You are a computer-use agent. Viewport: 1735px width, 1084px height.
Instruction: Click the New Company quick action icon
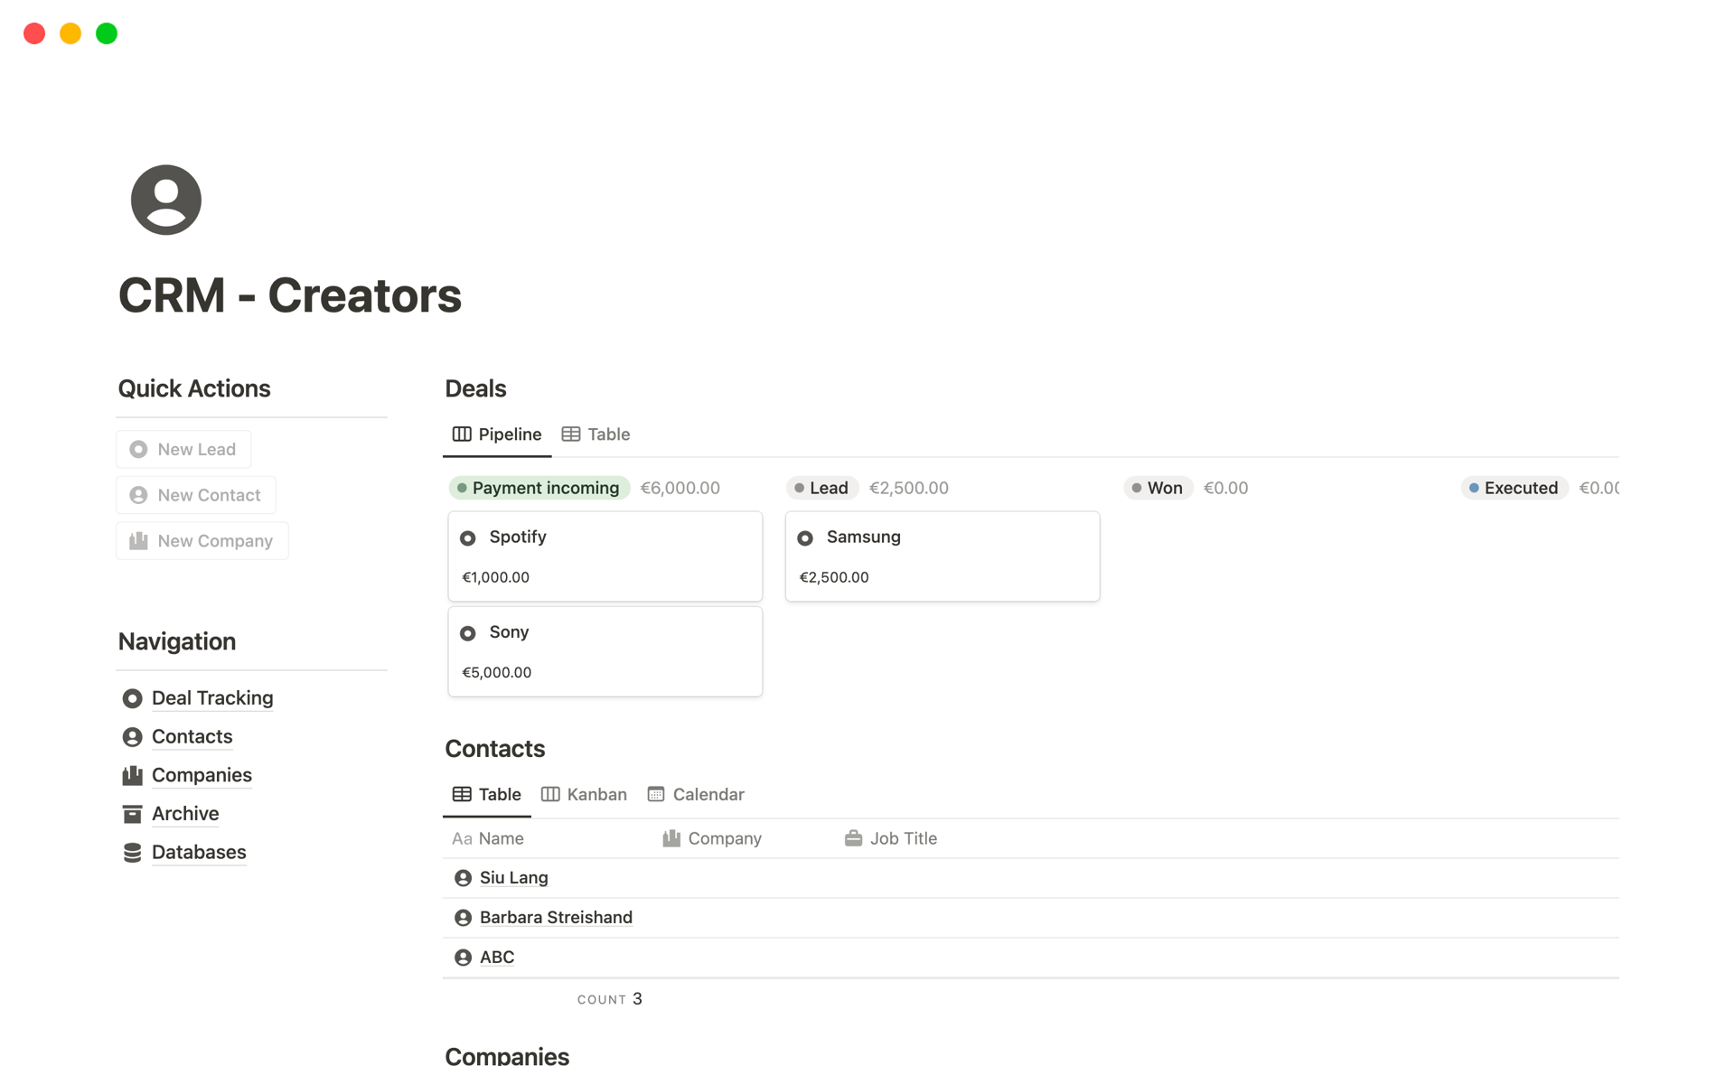click(137, 539)
